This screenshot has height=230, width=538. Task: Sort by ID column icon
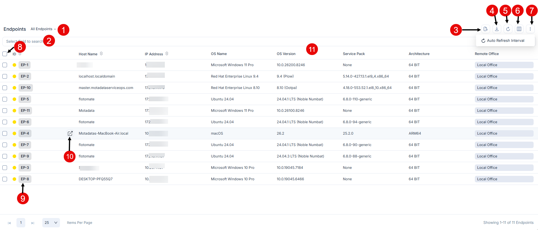[x=20, y=54]
